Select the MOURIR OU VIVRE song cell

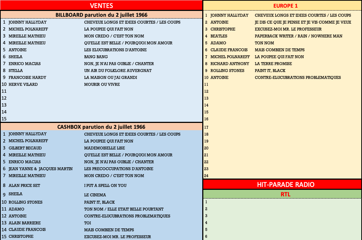click(102, 85)
